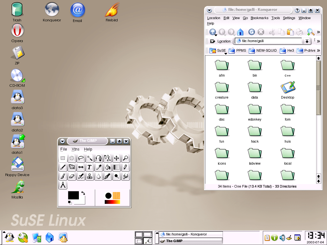
Task: Select the Color Picker eyedropper tool
Action: (x=99, y=167)
